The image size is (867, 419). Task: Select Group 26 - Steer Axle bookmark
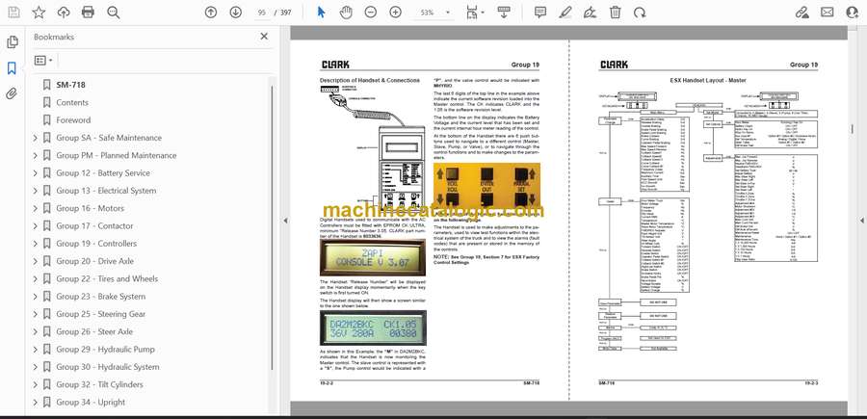tap(94, 331)
